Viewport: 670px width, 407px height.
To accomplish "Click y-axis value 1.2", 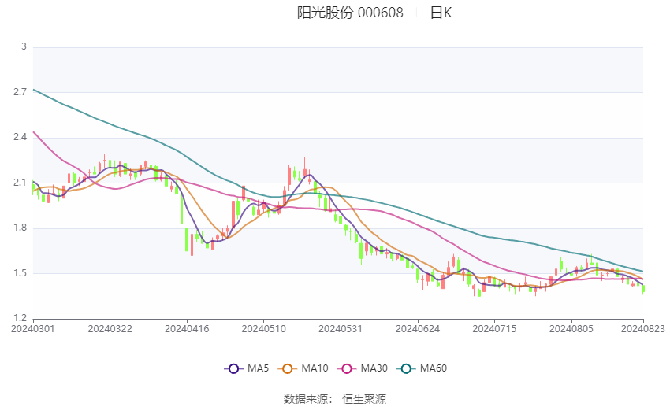I will pyautogui.click(x=20, y=318).
